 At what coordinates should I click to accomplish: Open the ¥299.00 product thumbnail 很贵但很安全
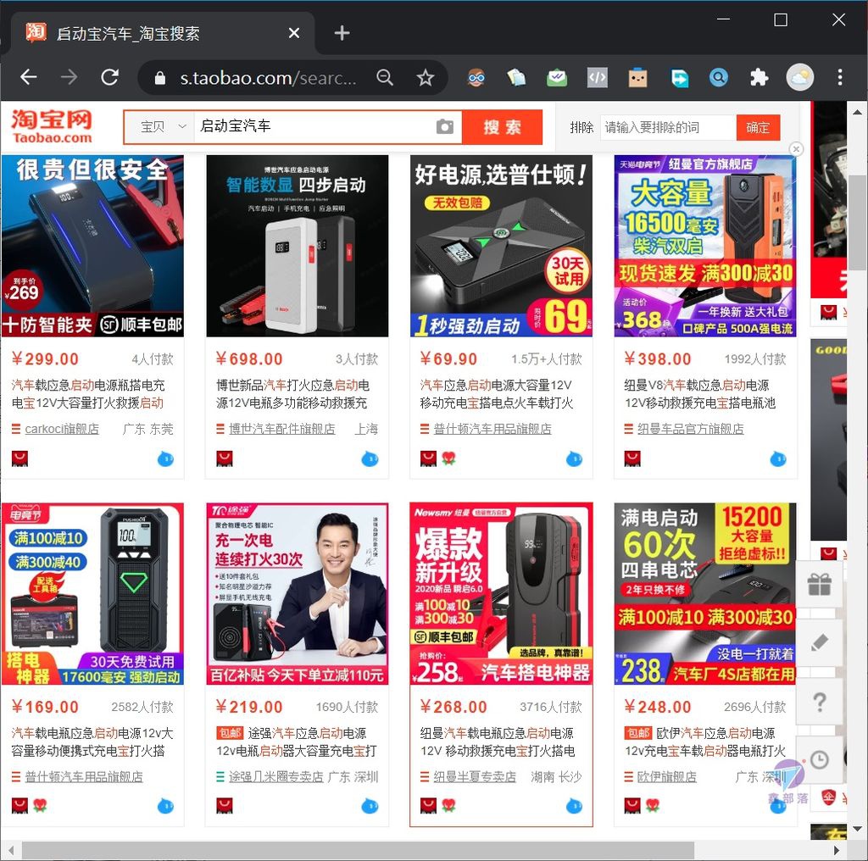point(92,246)
